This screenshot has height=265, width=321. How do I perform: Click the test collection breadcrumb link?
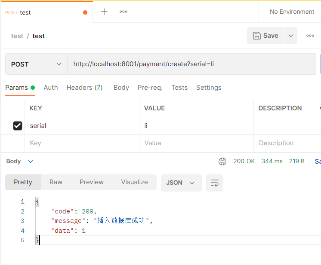tap(17, 36)
